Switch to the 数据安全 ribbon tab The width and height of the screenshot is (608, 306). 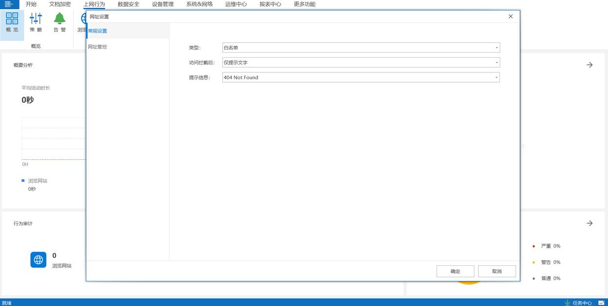coord(128,4)
